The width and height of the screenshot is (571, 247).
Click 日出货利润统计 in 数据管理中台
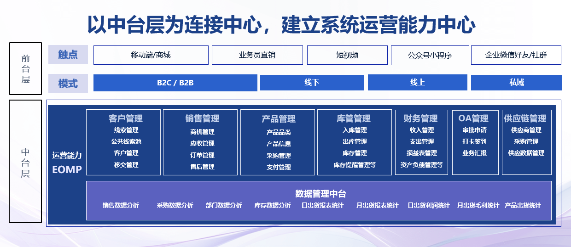click(x=428, y=205)
